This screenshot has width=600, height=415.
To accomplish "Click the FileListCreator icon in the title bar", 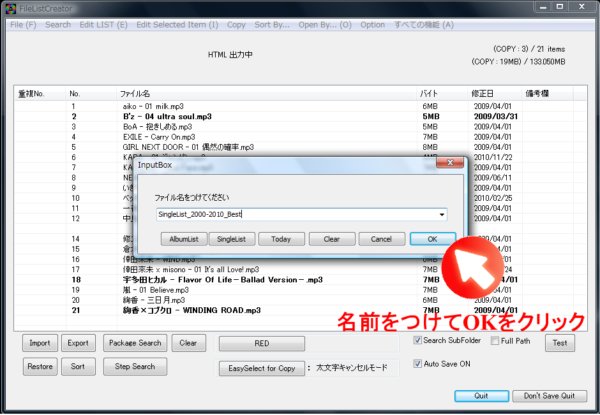I will [x=10, y=8].
